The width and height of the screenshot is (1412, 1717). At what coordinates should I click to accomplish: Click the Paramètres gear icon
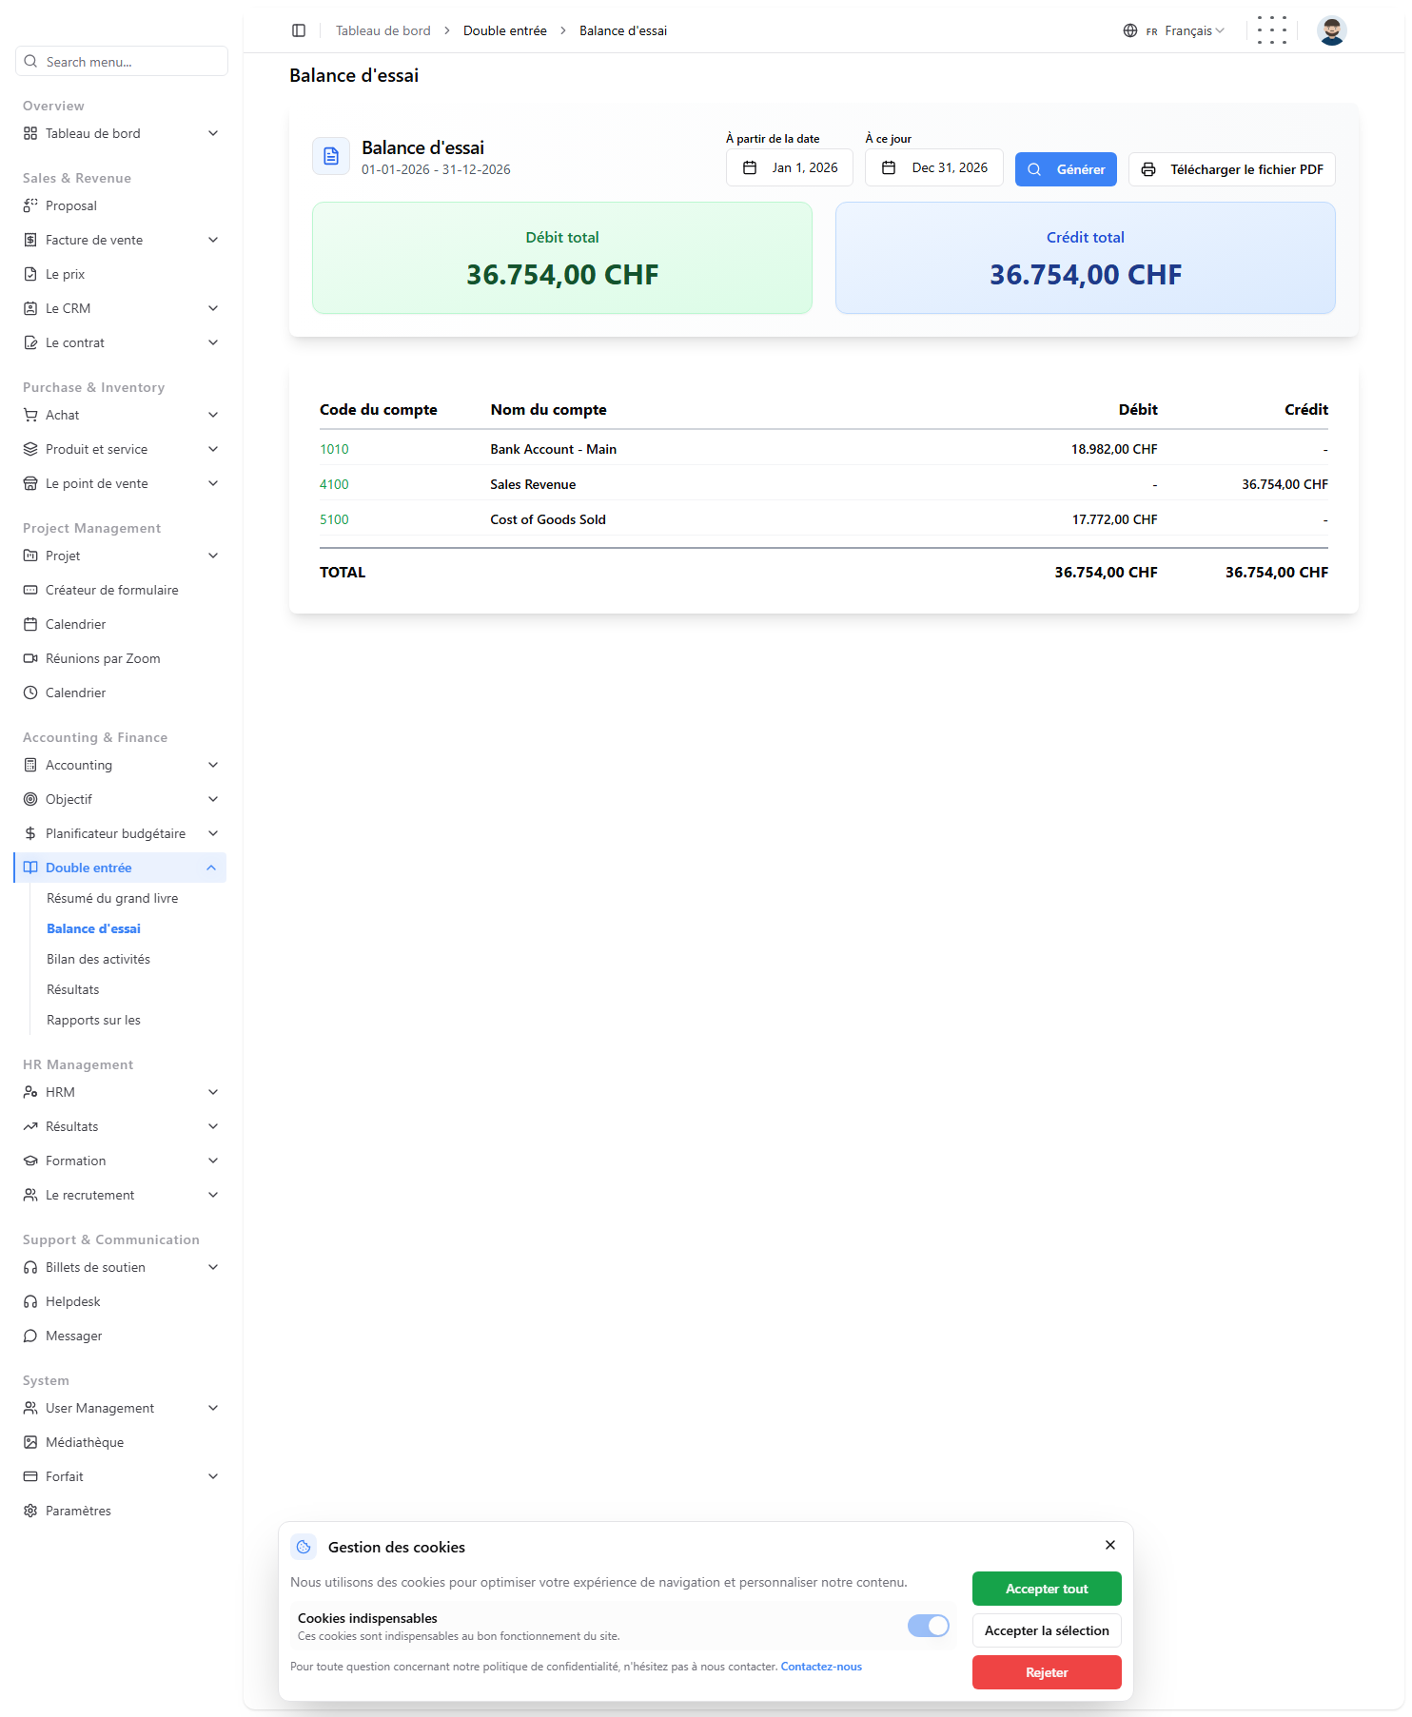pyautogui.click(x=30, y=1511)
